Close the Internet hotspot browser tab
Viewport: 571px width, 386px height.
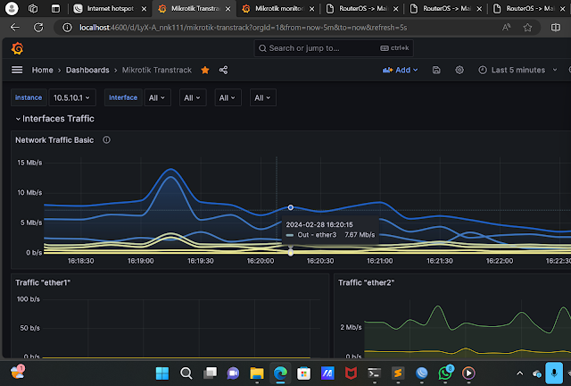click(145, 9)
